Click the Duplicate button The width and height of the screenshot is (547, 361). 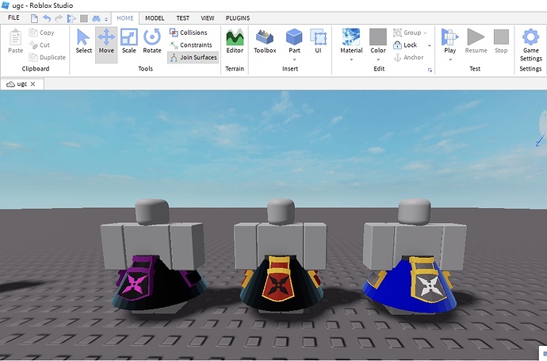click(48, 57)
